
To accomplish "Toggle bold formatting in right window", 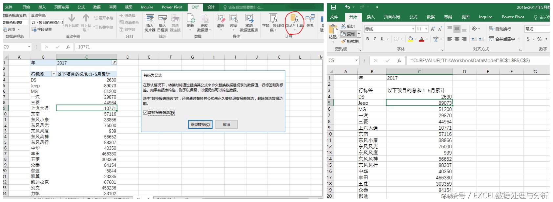I will tap(368, 39).
